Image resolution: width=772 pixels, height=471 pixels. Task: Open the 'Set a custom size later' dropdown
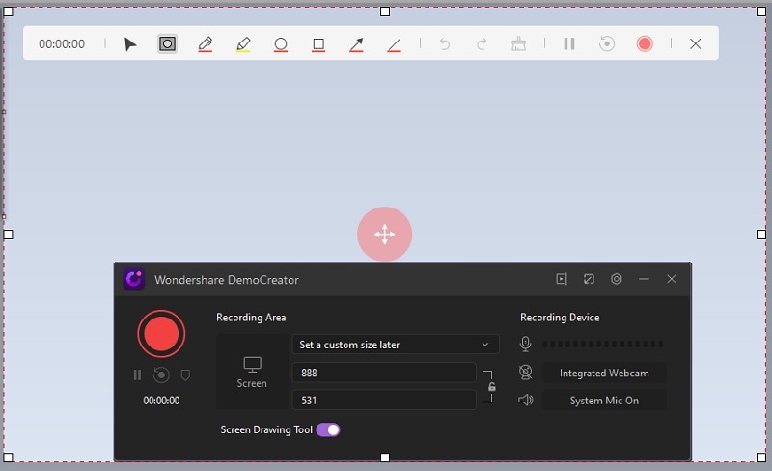point(396,345)
